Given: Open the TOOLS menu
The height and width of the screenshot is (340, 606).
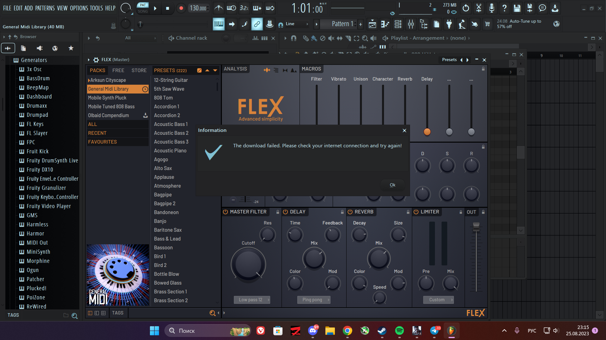Looking at the screenshot, I should 96,8.
